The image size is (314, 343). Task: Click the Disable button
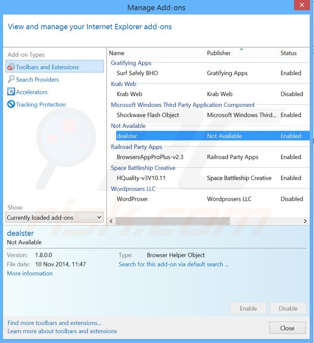coord(288,308)
